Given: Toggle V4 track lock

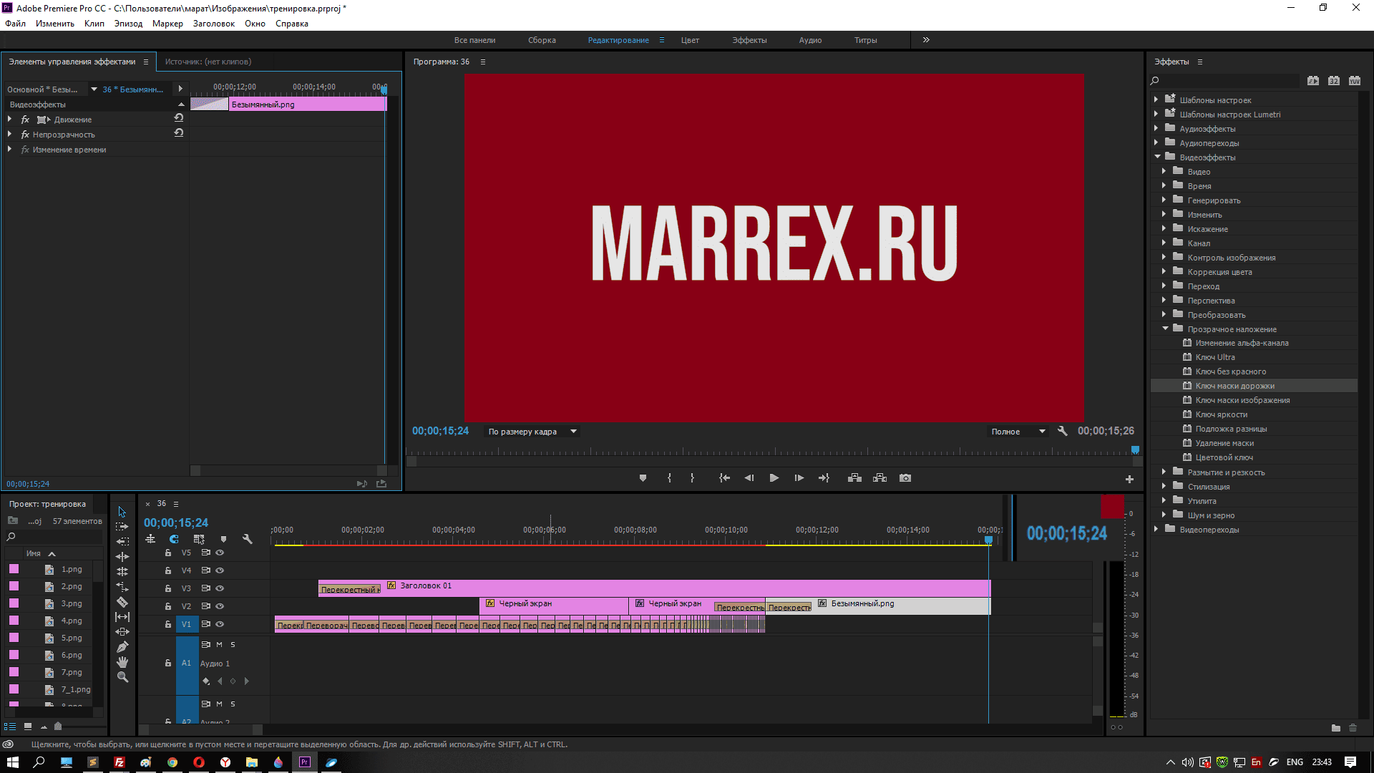Looking at the screenshot, I should click(168, 570).
